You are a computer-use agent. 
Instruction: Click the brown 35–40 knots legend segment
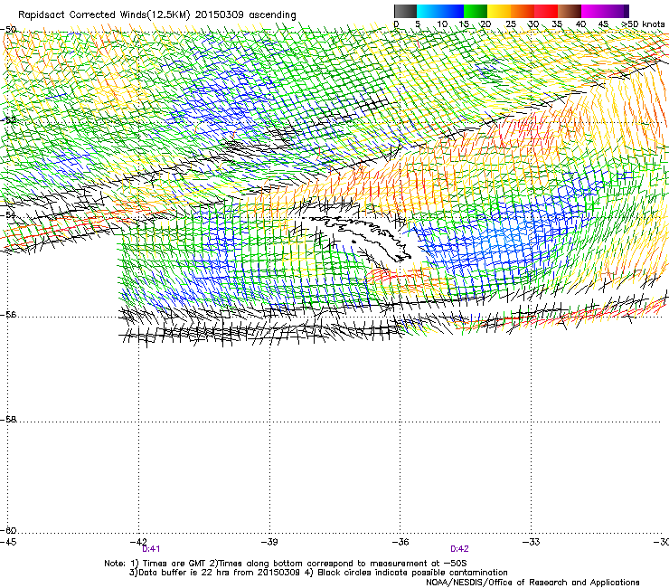tap(570, 11)
